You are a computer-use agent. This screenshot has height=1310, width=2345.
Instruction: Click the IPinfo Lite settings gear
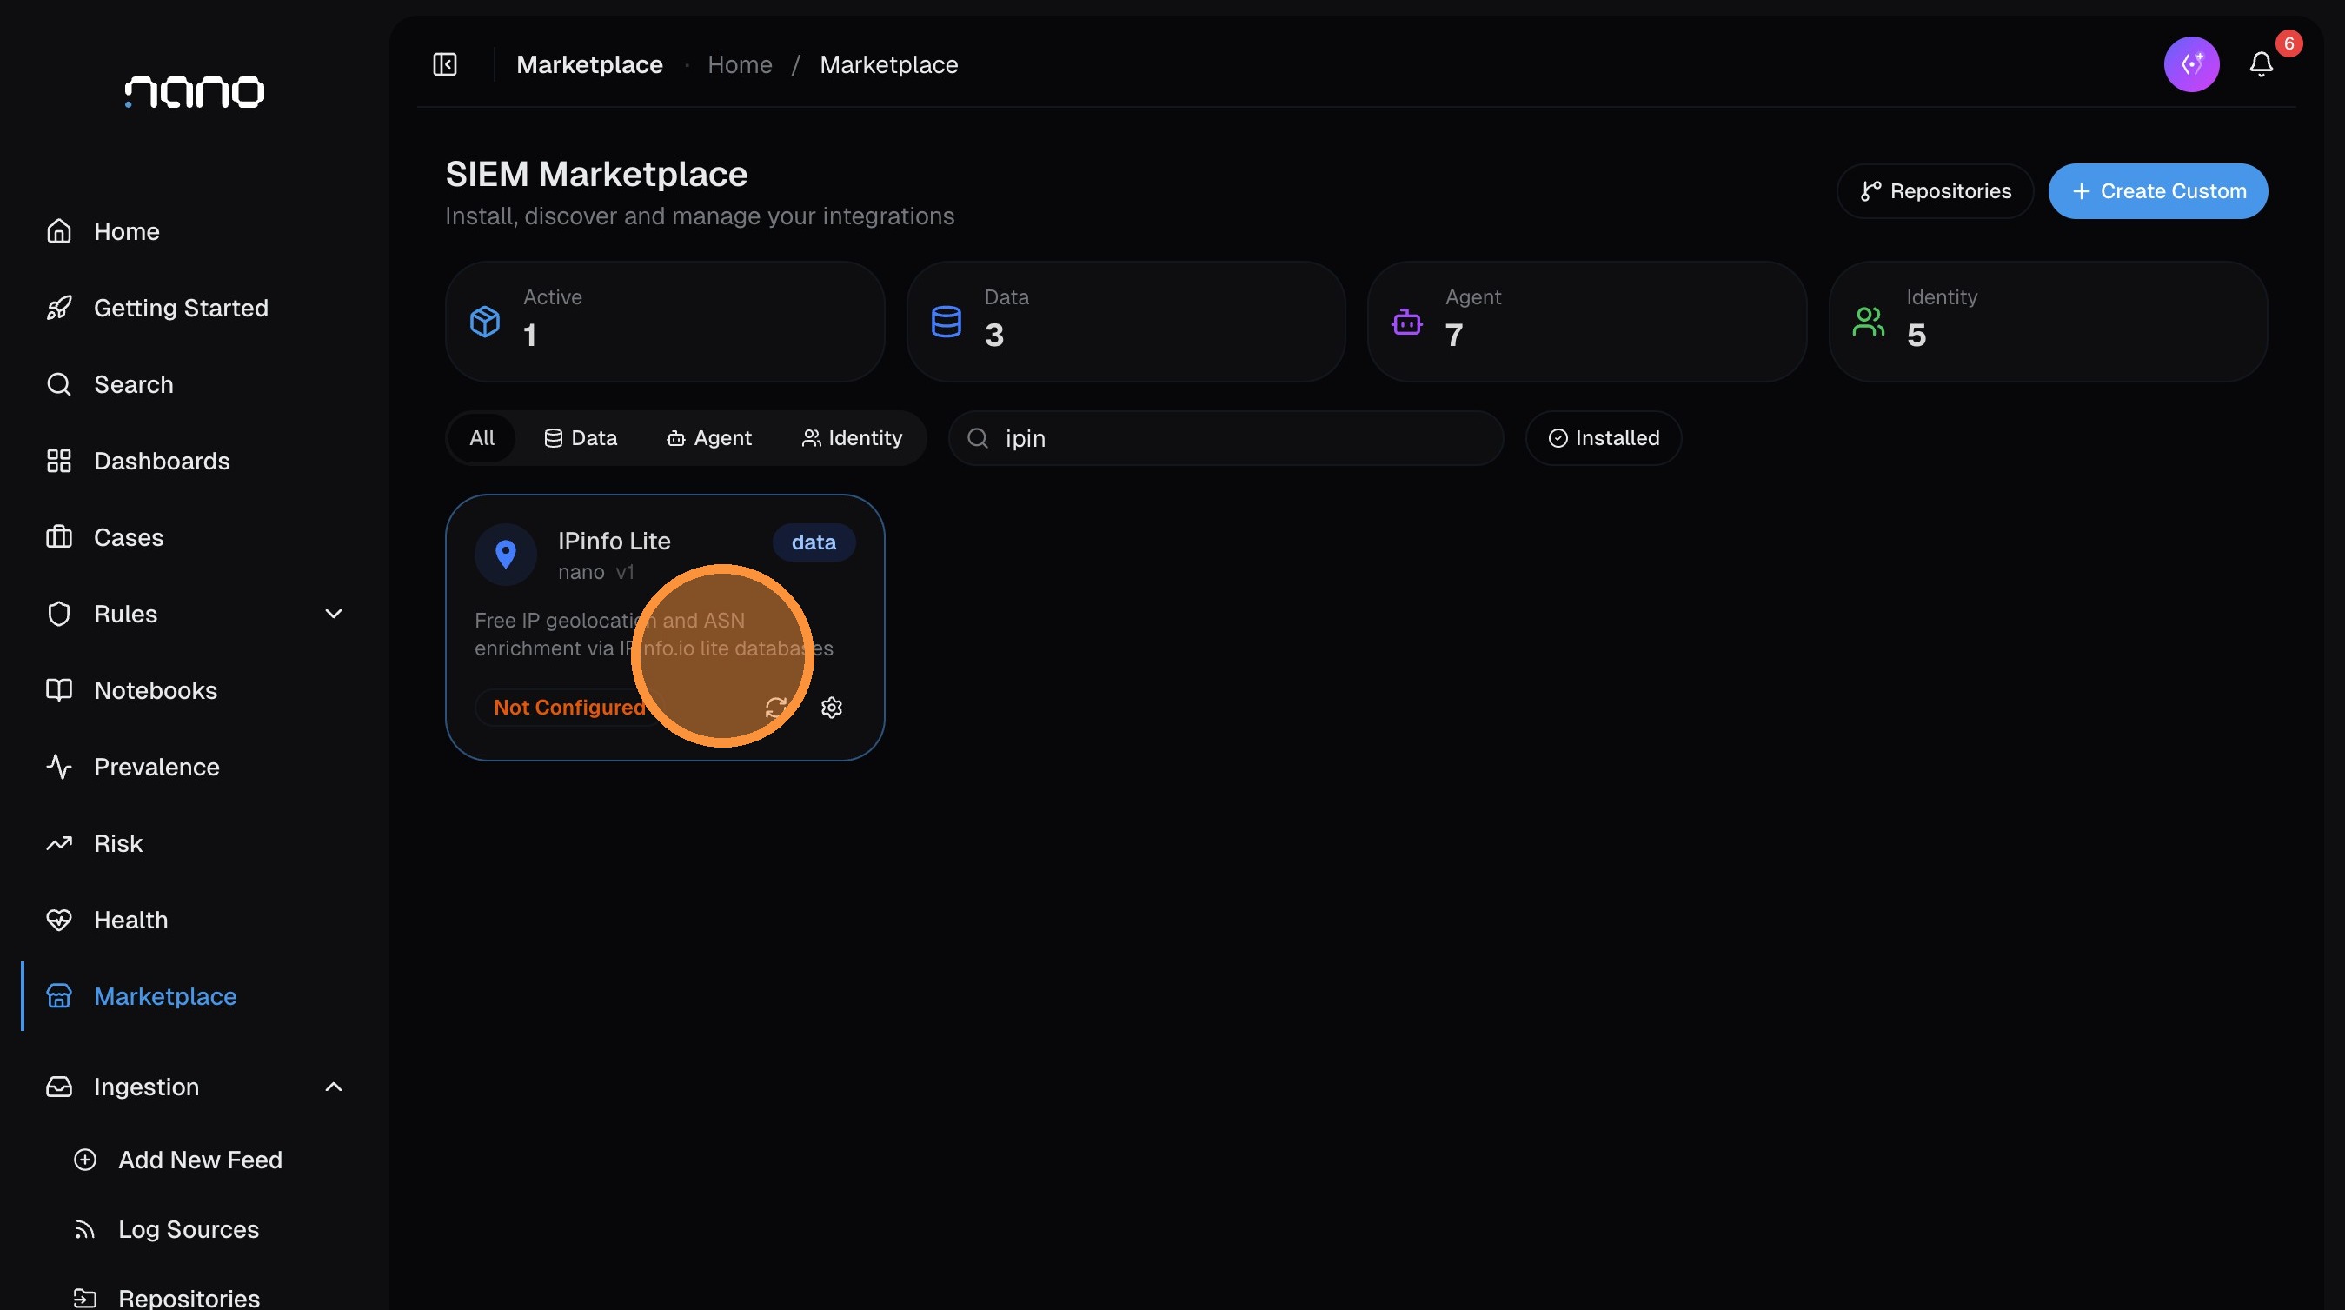pyautogui.click(x=831, y=708)
